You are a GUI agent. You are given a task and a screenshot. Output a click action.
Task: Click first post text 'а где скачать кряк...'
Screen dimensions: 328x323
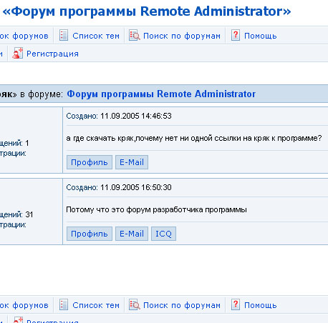click(x=194, y=138)
